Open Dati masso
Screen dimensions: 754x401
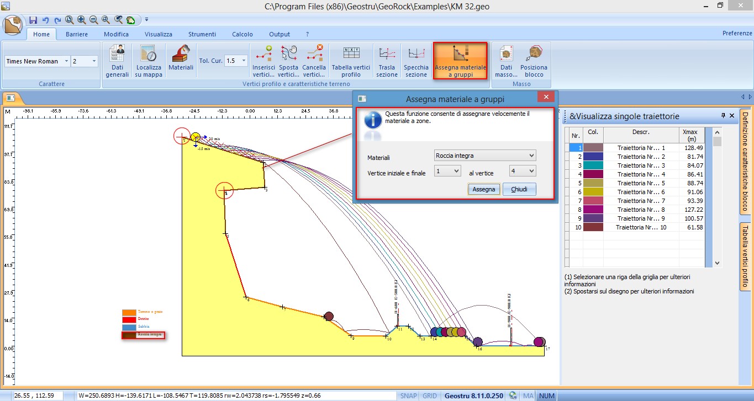tap(506, 61)
